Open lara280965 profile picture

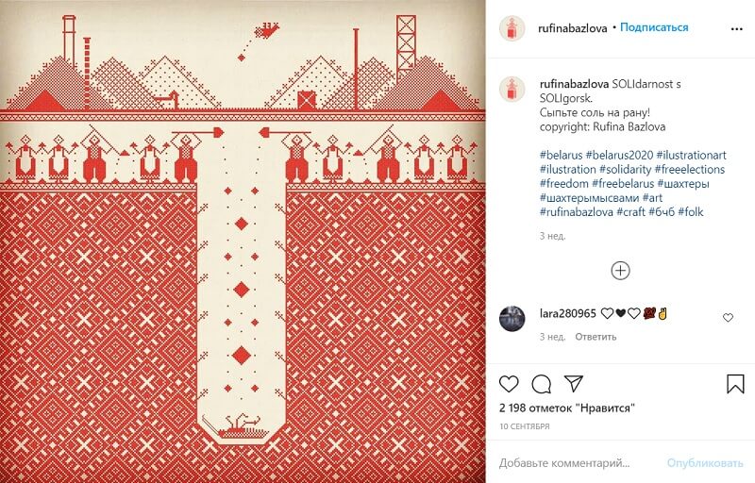(x=512, y=318)
